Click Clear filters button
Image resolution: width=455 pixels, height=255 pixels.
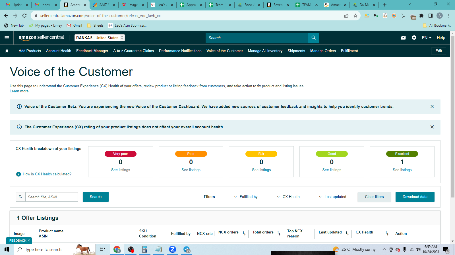click(374, 197)
